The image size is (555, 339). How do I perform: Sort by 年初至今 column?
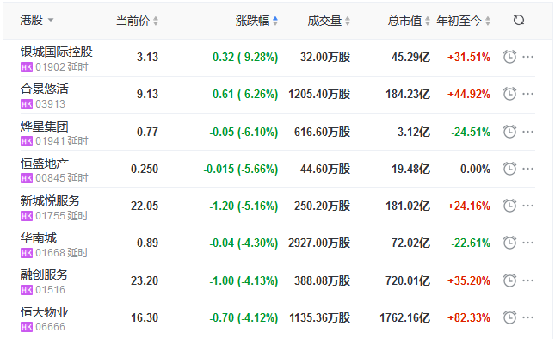463,21
